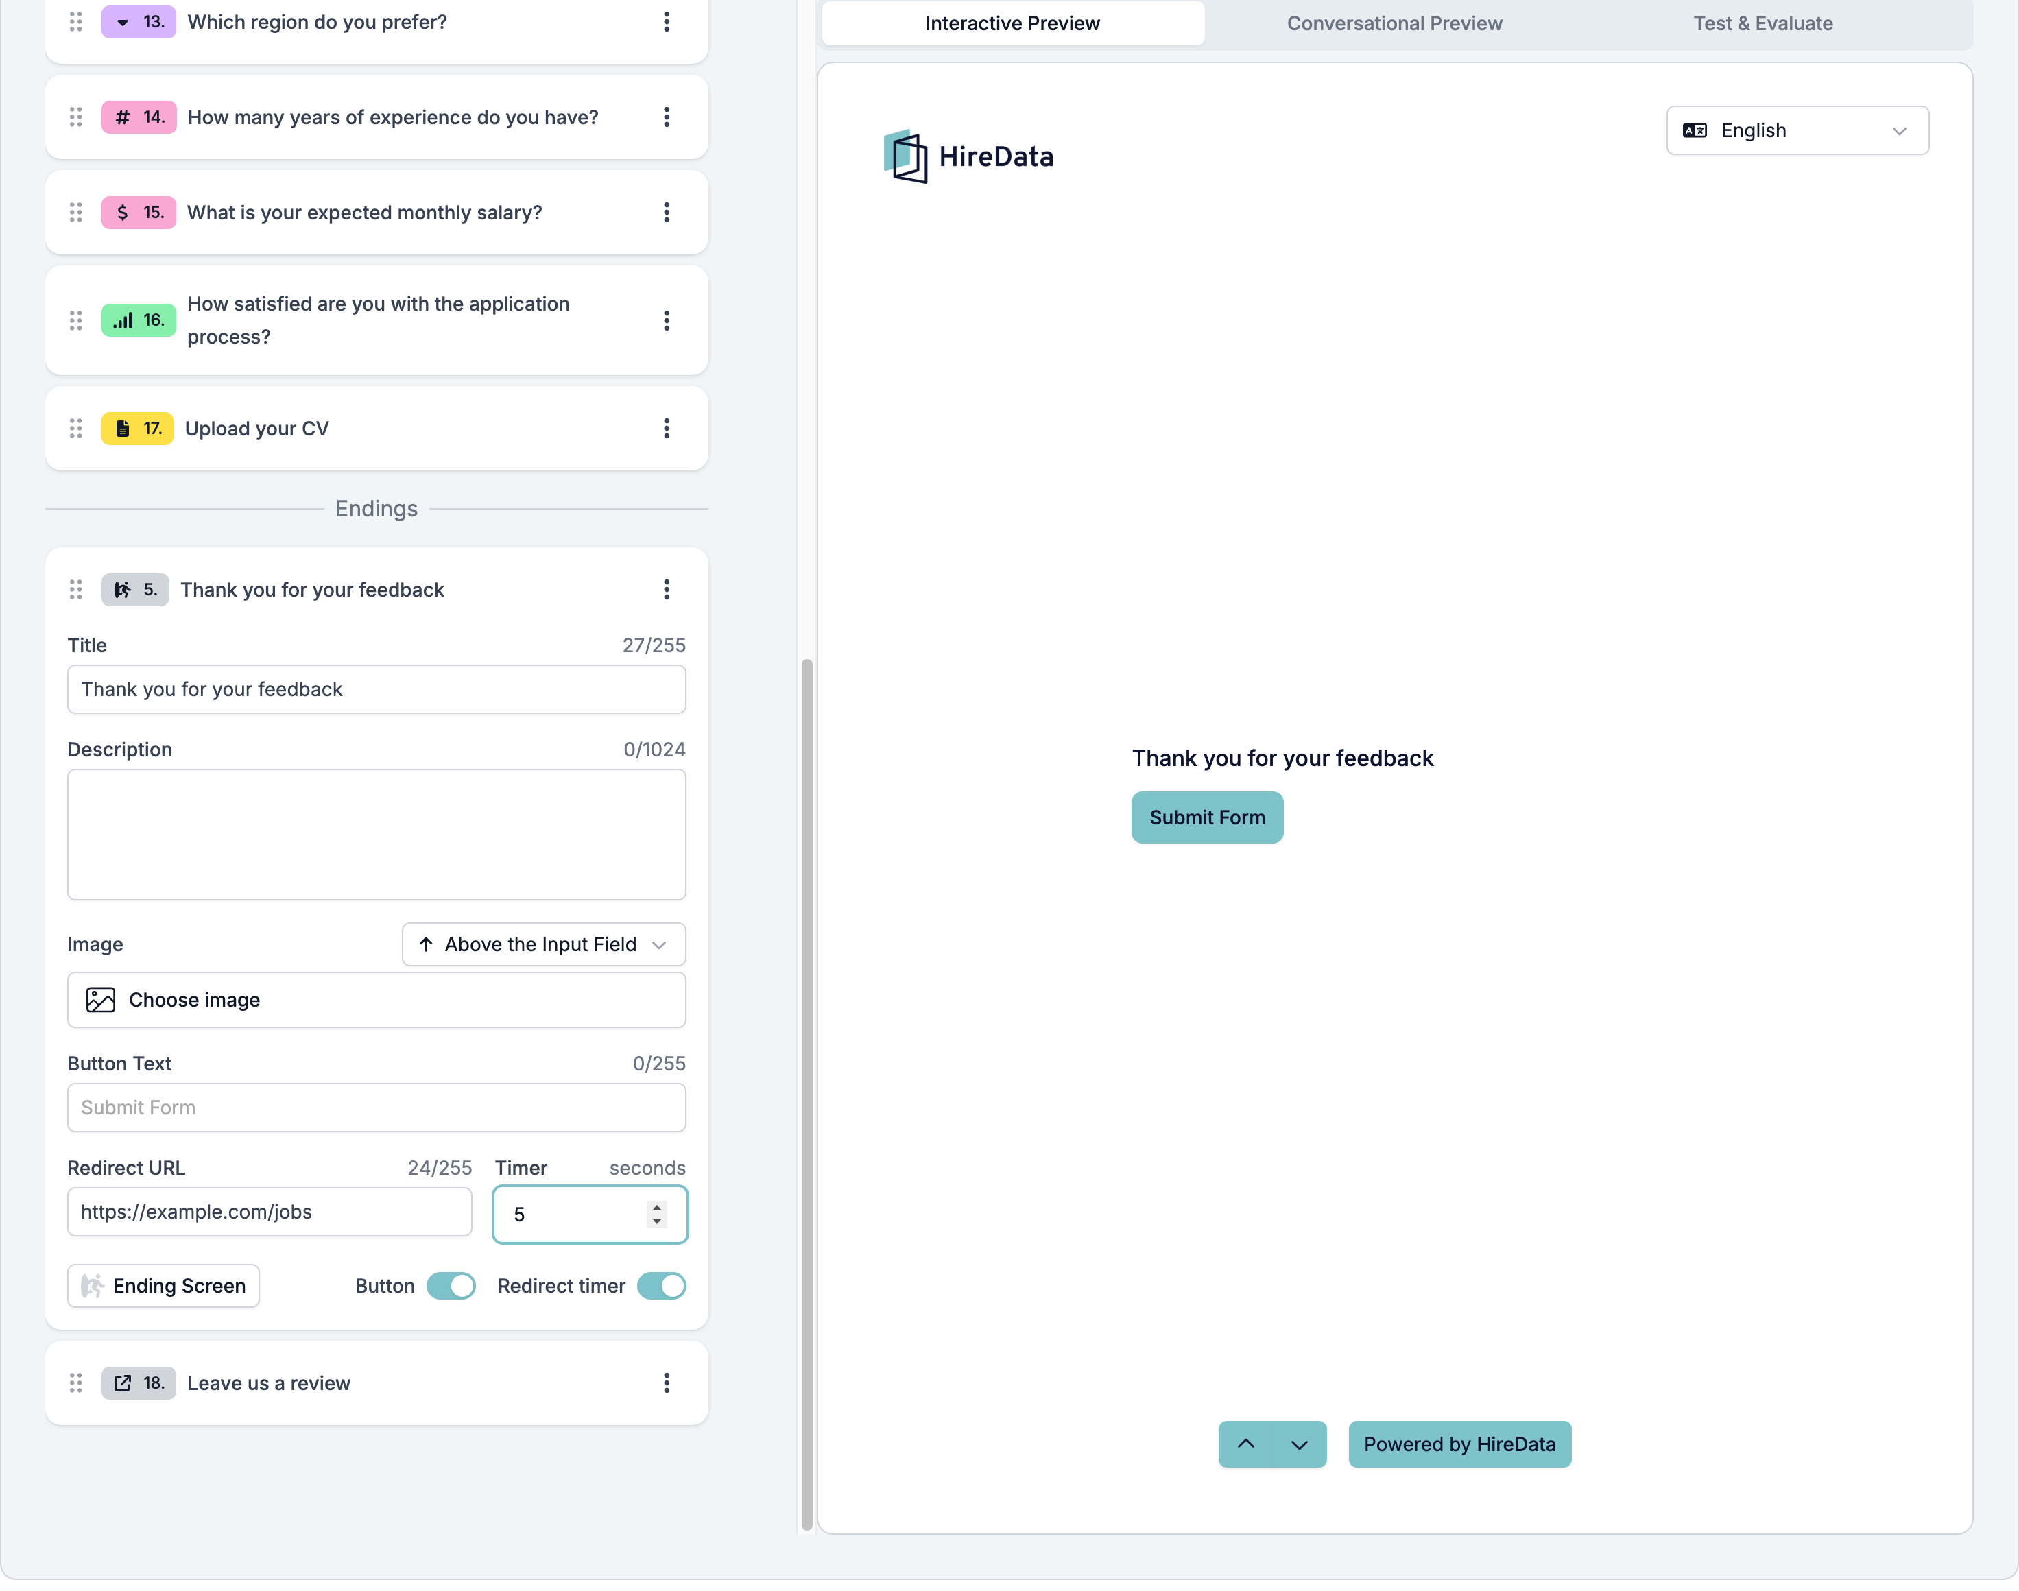
Task: Click Choose image button
Action: pos(377,1001)
